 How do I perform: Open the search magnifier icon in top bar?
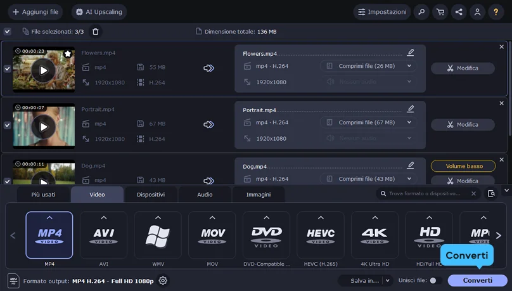(x=421, y=12)
